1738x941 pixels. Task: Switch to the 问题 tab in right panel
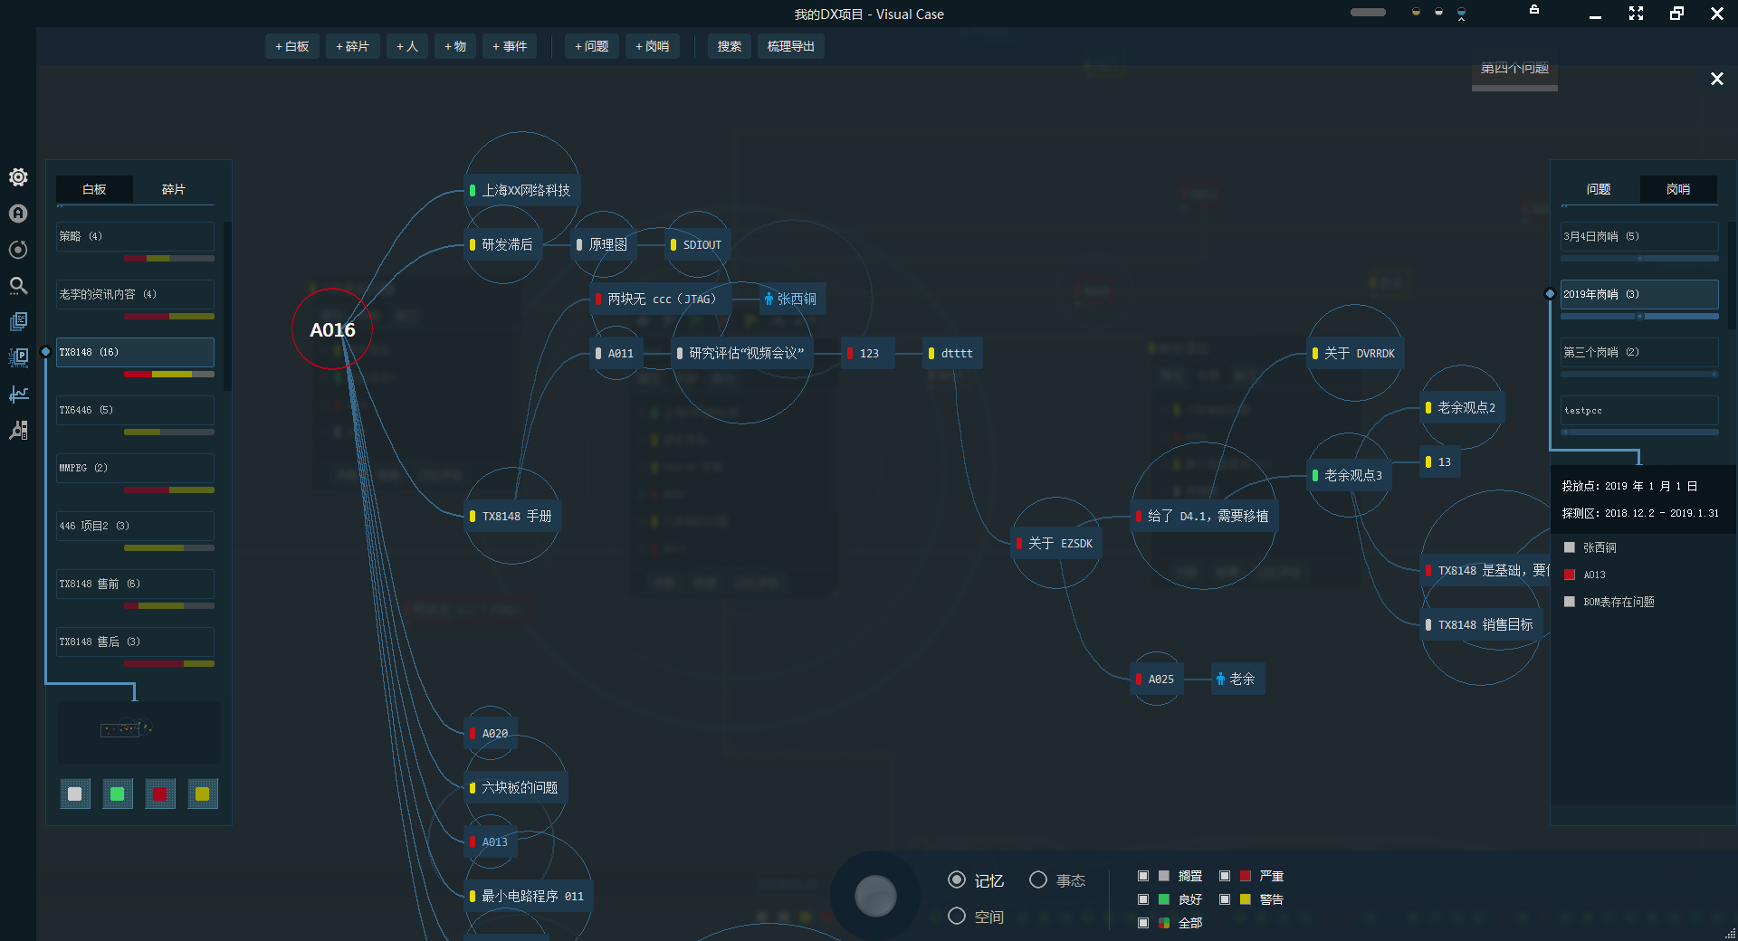coord(1599,189)
